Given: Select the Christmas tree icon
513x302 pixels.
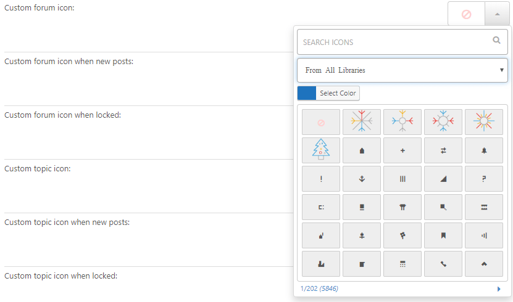Looking at the screenshot, I should click(x=321, y=150).
